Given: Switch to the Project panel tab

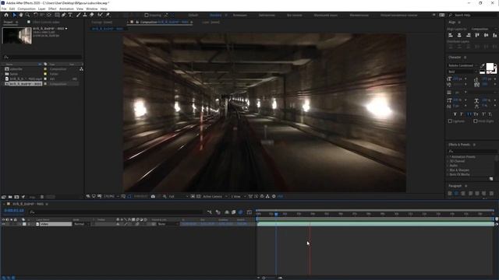Looking at the screenshot, I should point(9,23).
